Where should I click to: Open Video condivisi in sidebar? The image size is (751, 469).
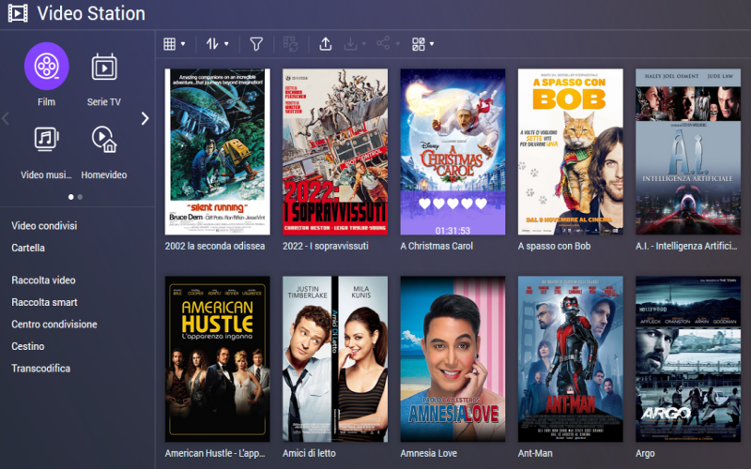pos(44,226)
